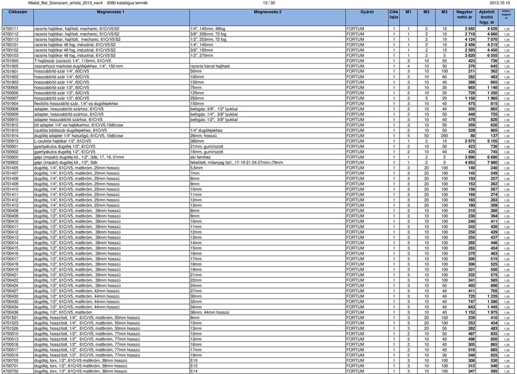Click the 'Cikk fajta' column header

coord(394,17)
